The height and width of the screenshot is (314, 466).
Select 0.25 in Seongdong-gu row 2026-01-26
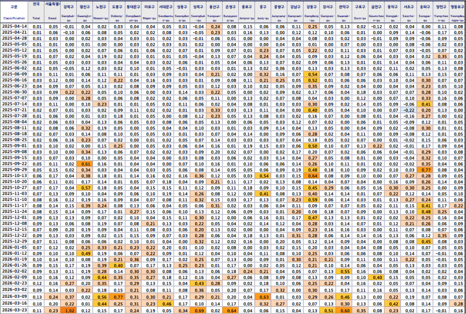(x=181, y=265)
